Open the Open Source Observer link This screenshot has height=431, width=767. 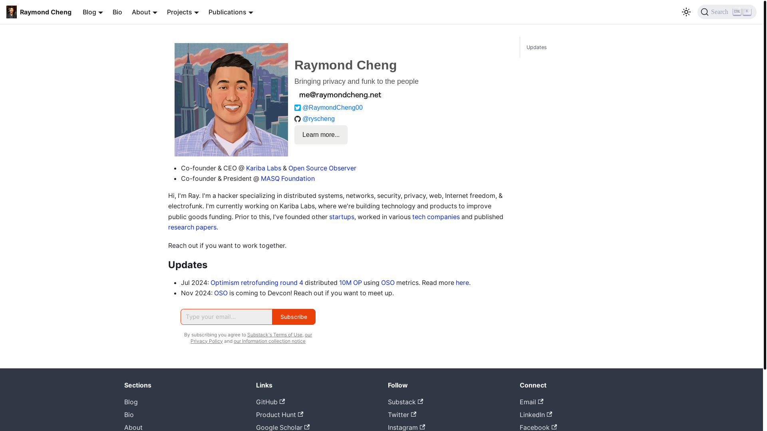pyautogui.click(x=322, y=168)
